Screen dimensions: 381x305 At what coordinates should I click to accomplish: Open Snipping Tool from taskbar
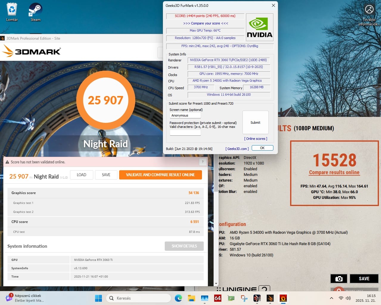(244, 298)
